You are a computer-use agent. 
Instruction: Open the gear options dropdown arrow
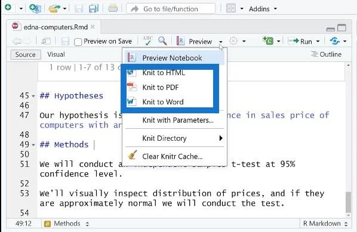coord(244,41)
